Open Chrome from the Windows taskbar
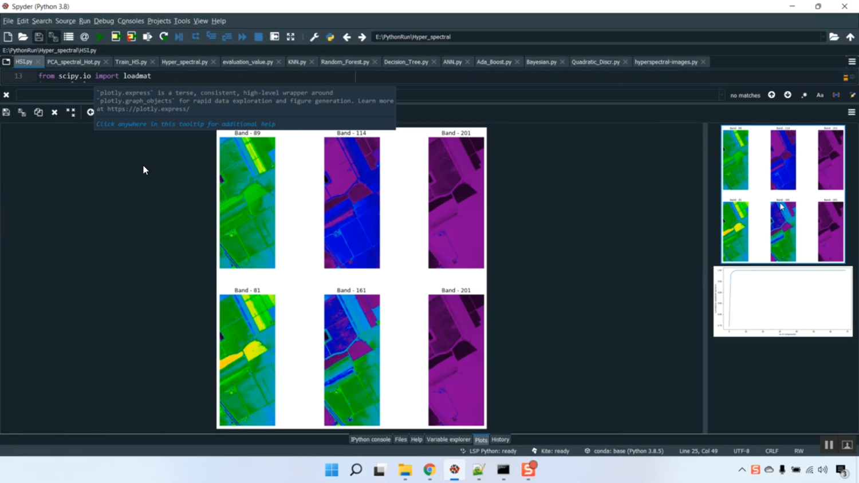This screenshot has height=483, width=859. point(429,470)
